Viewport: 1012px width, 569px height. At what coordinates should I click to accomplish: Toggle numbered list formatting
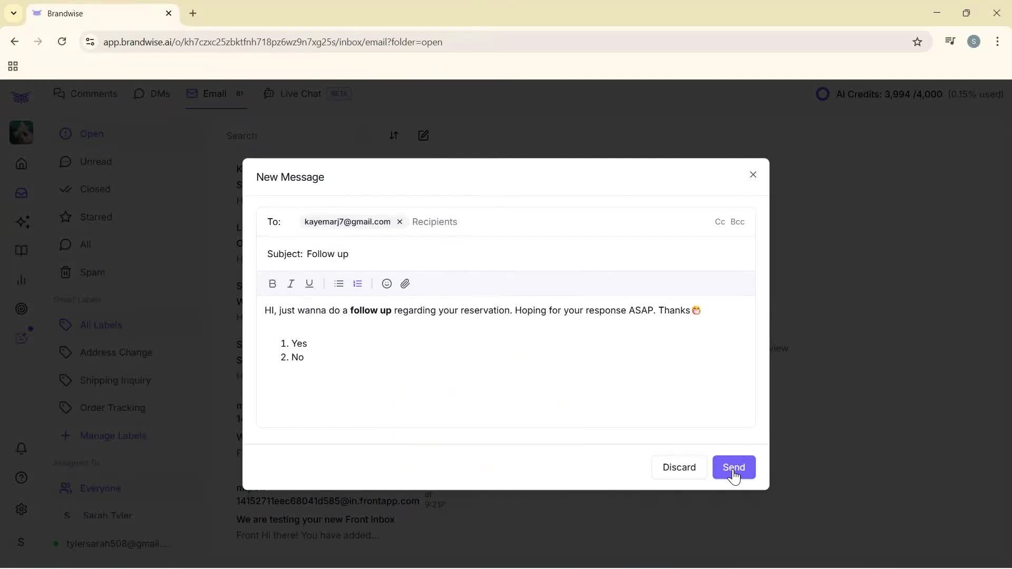358,283
